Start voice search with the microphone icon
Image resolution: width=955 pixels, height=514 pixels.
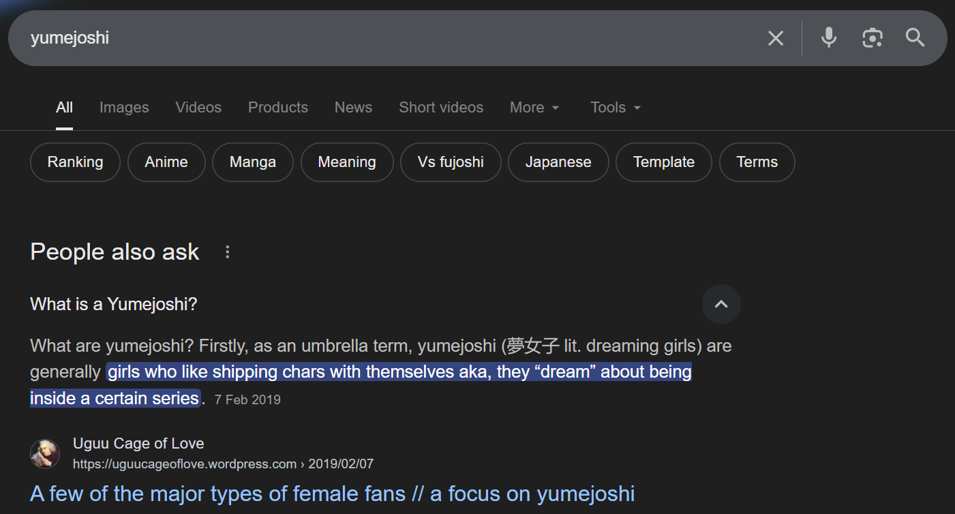[829, 37]
